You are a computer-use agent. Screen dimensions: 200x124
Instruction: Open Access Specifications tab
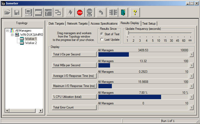[x=104, y=24]
